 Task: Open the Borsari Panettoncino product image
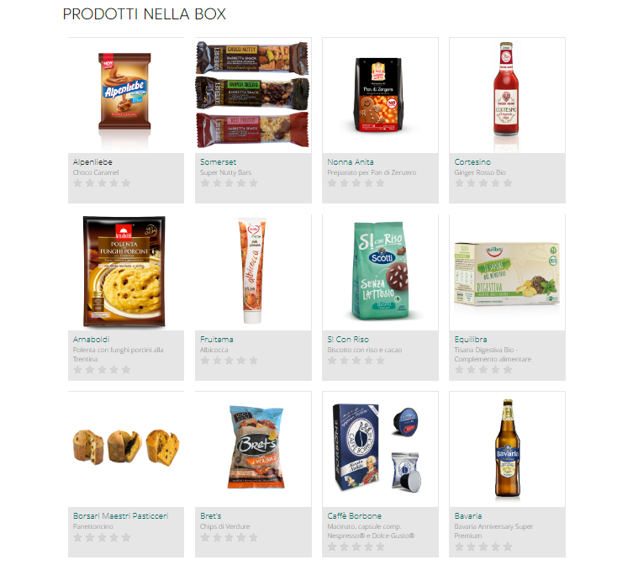pyautogui.click(x=126, y=449)
